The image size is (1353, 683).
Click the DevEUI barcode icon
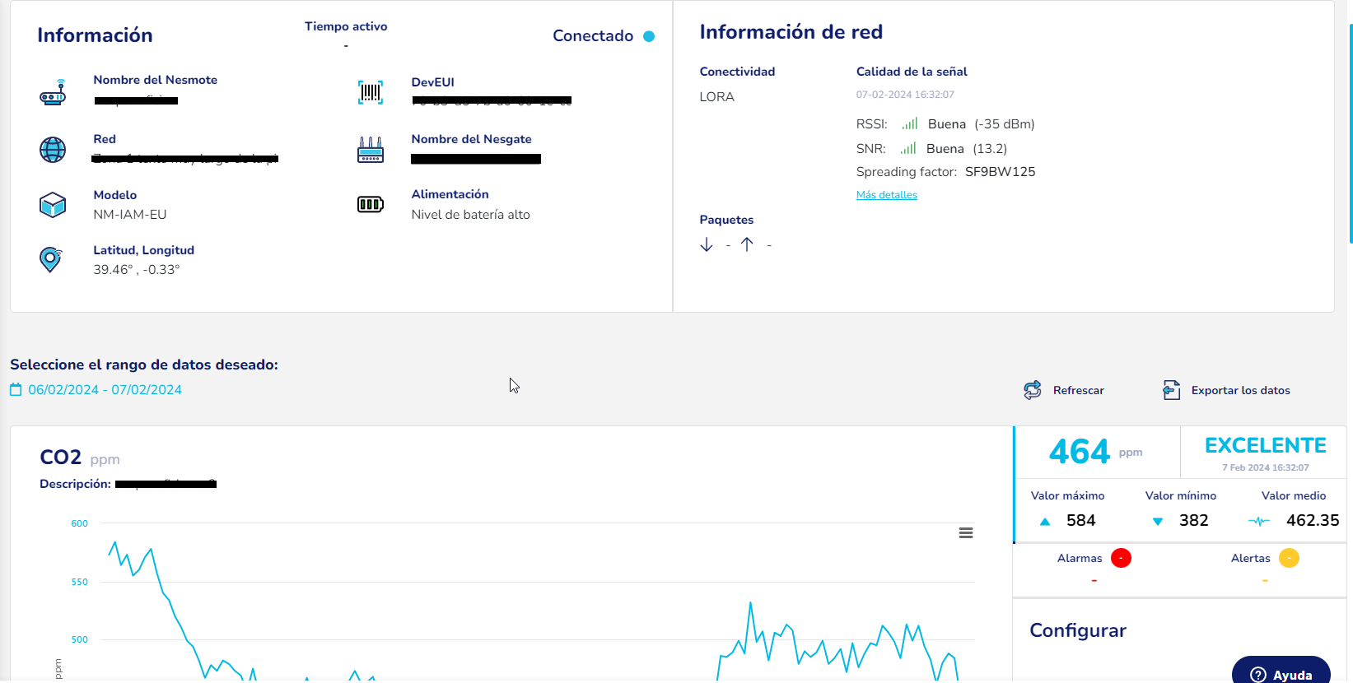pyautogui.click(x=371, y=92)
